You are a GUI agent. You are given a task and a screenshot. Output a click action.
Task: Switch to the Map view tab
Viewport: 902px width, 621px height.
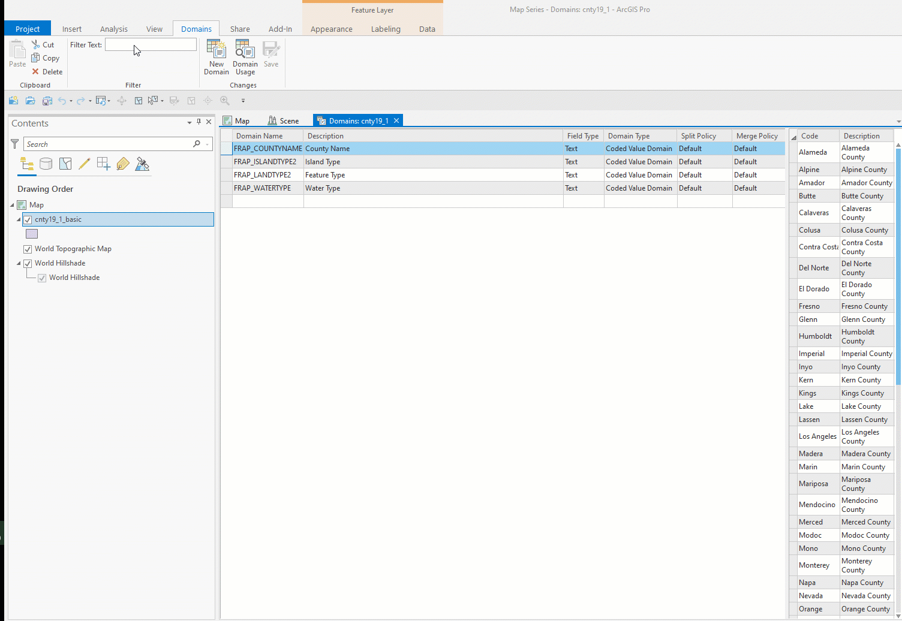[236, 120]
